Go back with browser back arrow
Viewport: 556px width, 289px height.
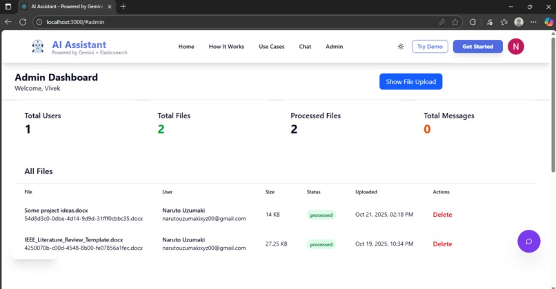[x=8, y=22]
